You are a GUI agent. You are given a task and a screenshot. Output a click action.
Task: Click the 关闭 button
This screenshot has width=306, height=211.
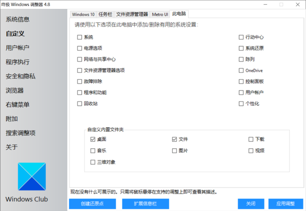pyautogui.click(x=251, y=203)
